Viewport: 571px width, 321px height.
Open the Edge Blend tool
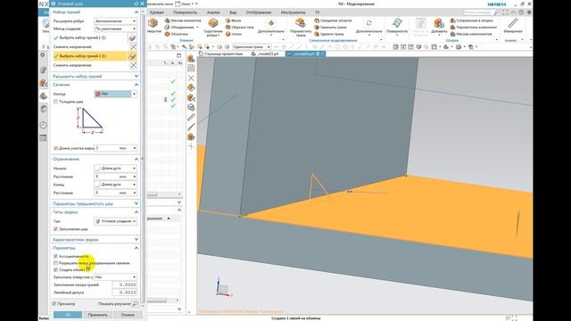point(213,27)
